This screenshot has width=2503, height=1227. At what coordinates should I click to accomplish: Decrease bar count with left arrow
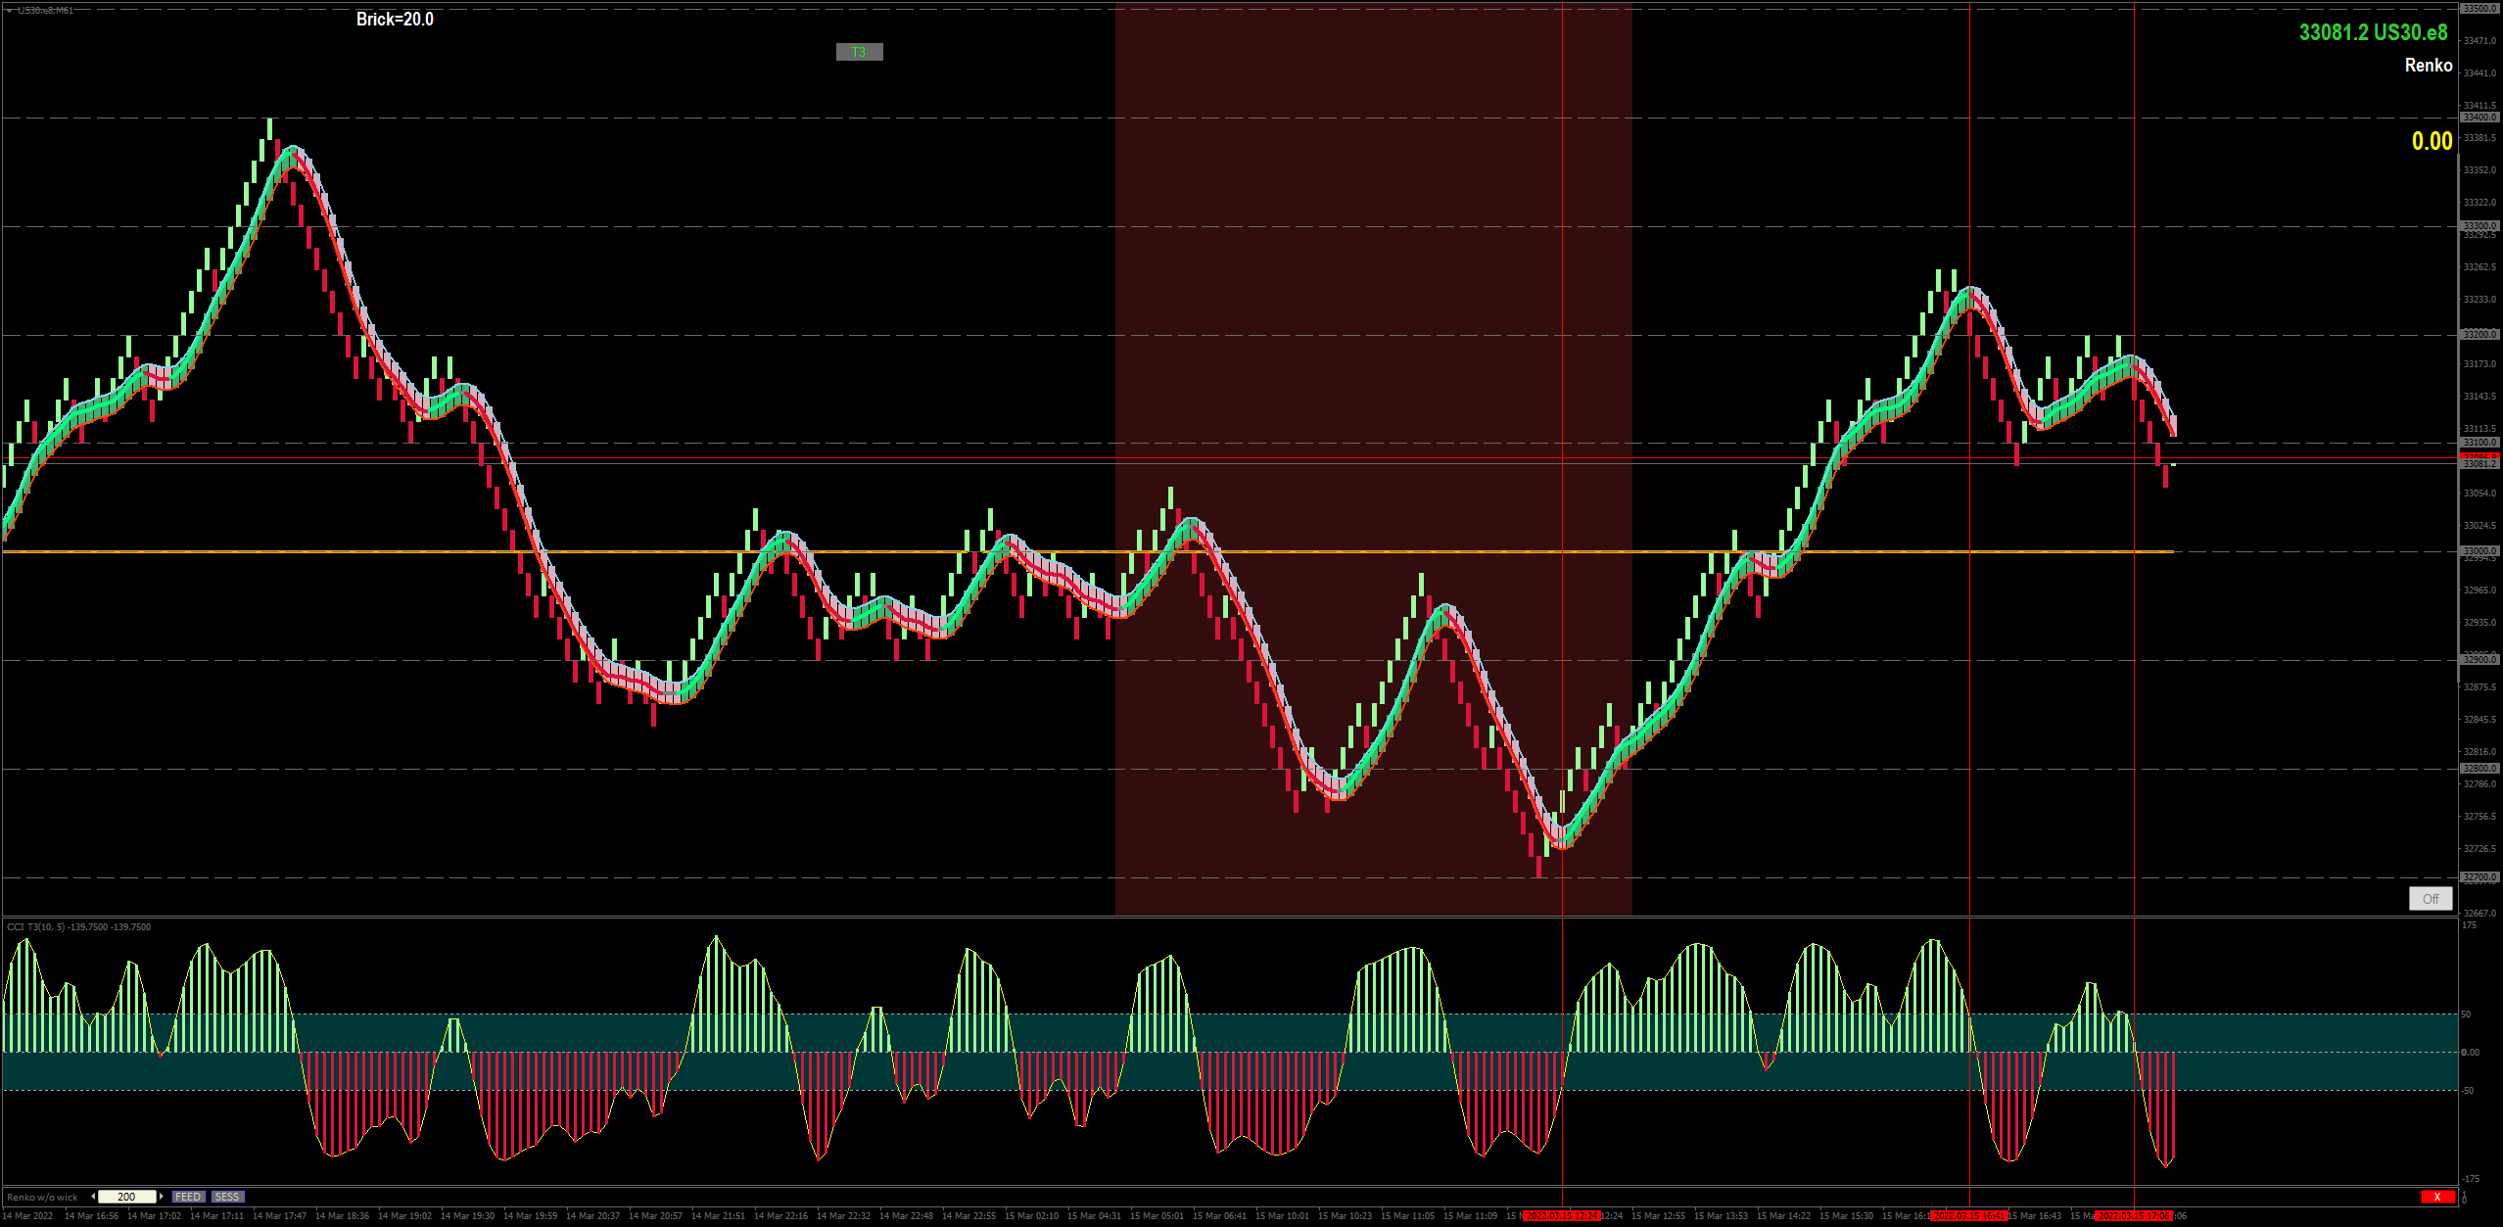coord(93,1197)
